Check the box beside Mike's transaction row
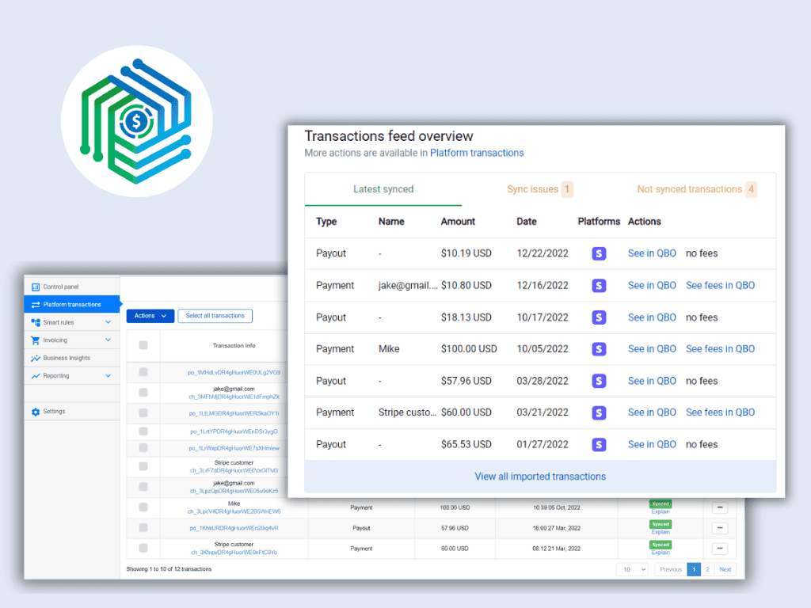811x608 pixels. click(x=143, y=507)
